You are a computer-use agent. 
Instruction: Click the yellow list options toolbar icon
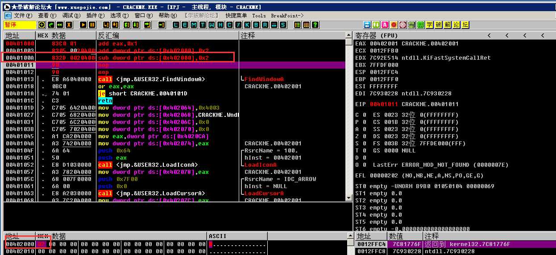point(297,25)
